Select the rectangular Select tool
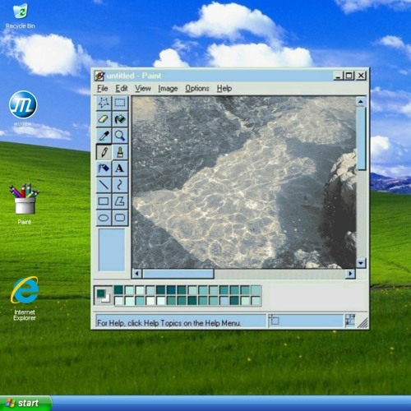This screenshot has height=411, width=411. point(120,103)
